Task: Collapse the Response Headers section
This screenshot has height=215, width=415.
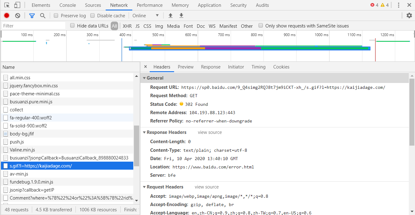Action: tap(144, 132)
